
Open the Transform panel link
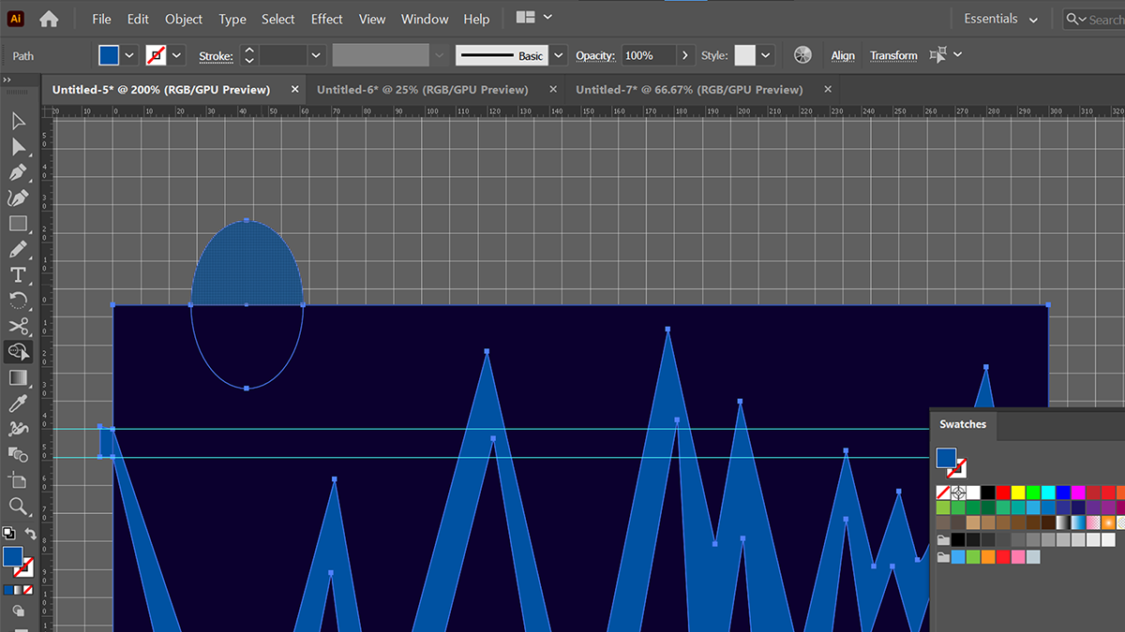pos(892,55)
